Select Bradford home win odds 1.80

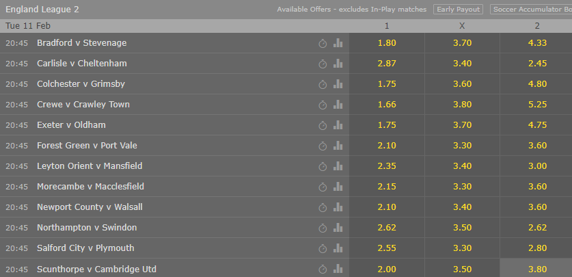[x=387, y=43]
